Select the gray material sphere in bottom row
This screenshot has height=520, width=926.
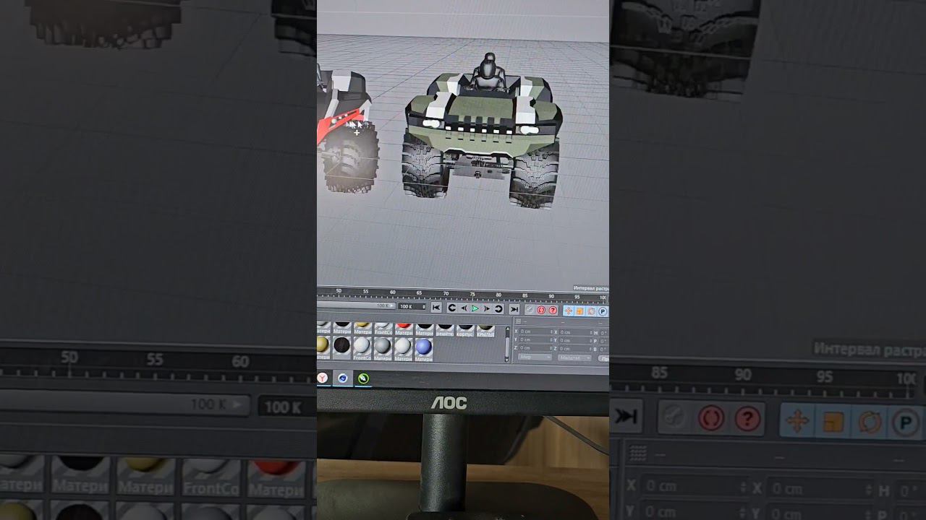(x=383, y=349)
